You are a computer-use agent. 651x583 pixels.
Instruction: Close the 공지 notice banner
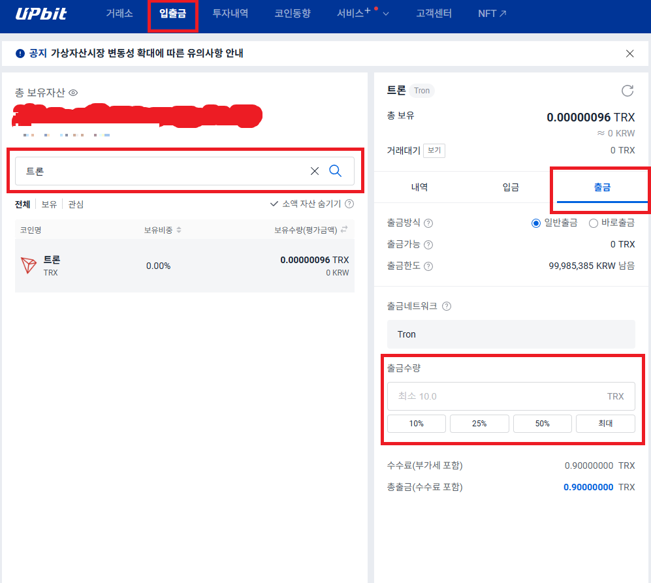630,54
